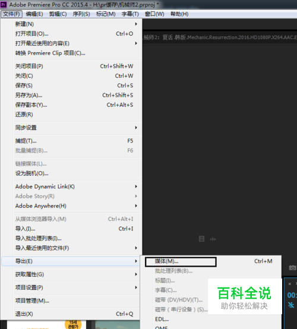Select 媒体(M)... in export submenu
Image resolution: width=297 pixels, height=329 pixels.
coord(210,261)
